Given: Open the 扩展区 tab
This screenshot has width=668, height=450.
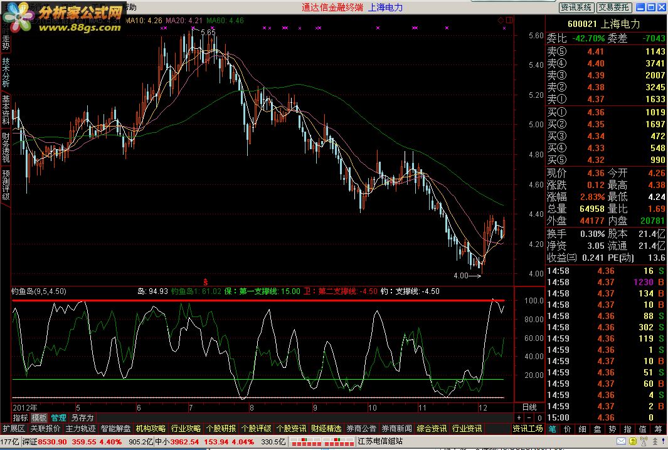Looking at the screenshot, I should click(x=14, y=429).
